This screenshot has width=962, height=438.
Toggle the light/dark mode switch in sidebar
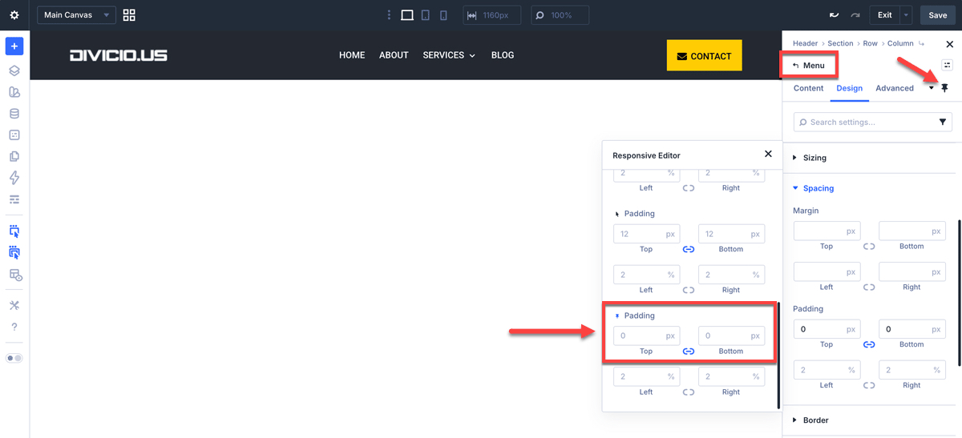[14, 358]
